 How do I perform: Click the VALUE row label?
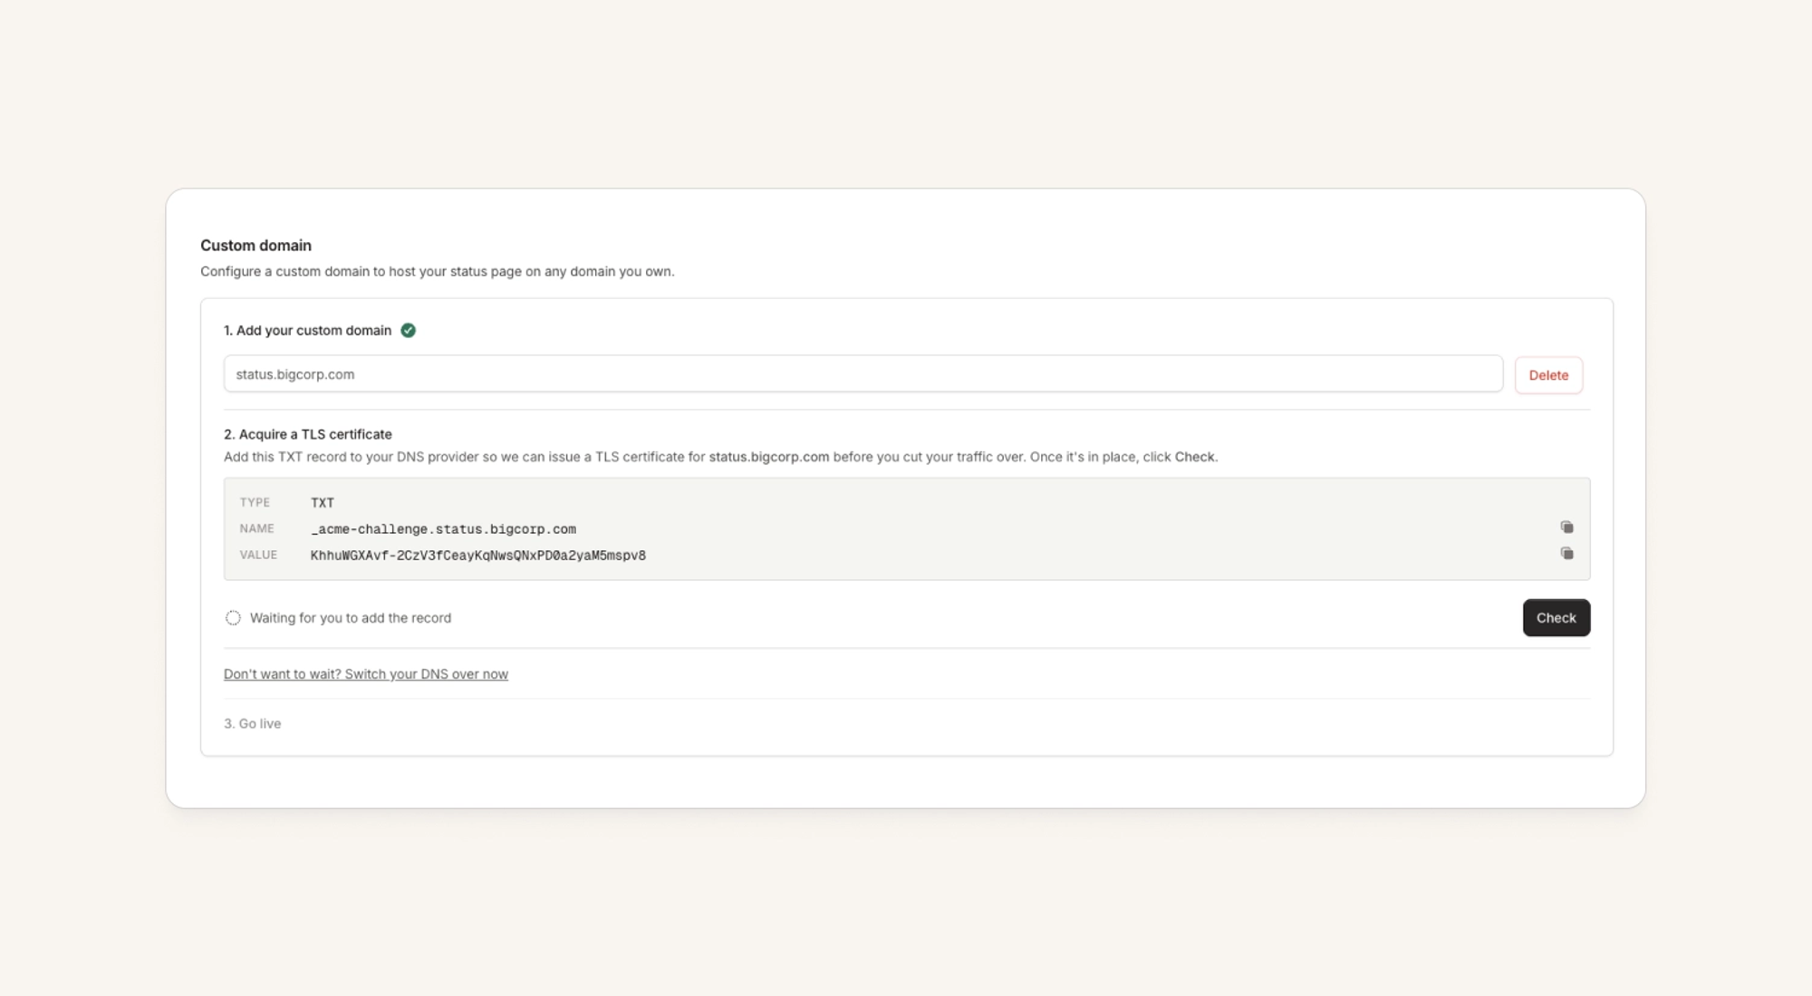point(258,555)
